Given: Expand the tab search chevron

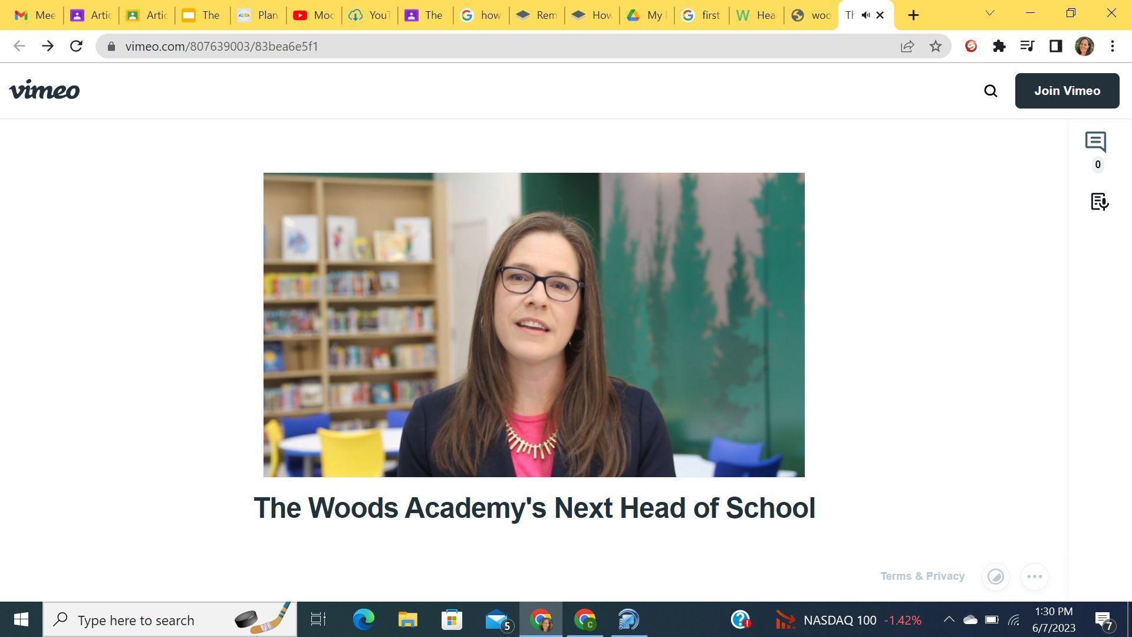Looking at the screenshot, I should (x=990, y=13).
